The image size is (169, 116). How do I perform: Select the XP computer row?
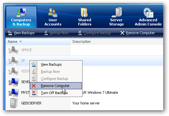[x=84, y=61]
